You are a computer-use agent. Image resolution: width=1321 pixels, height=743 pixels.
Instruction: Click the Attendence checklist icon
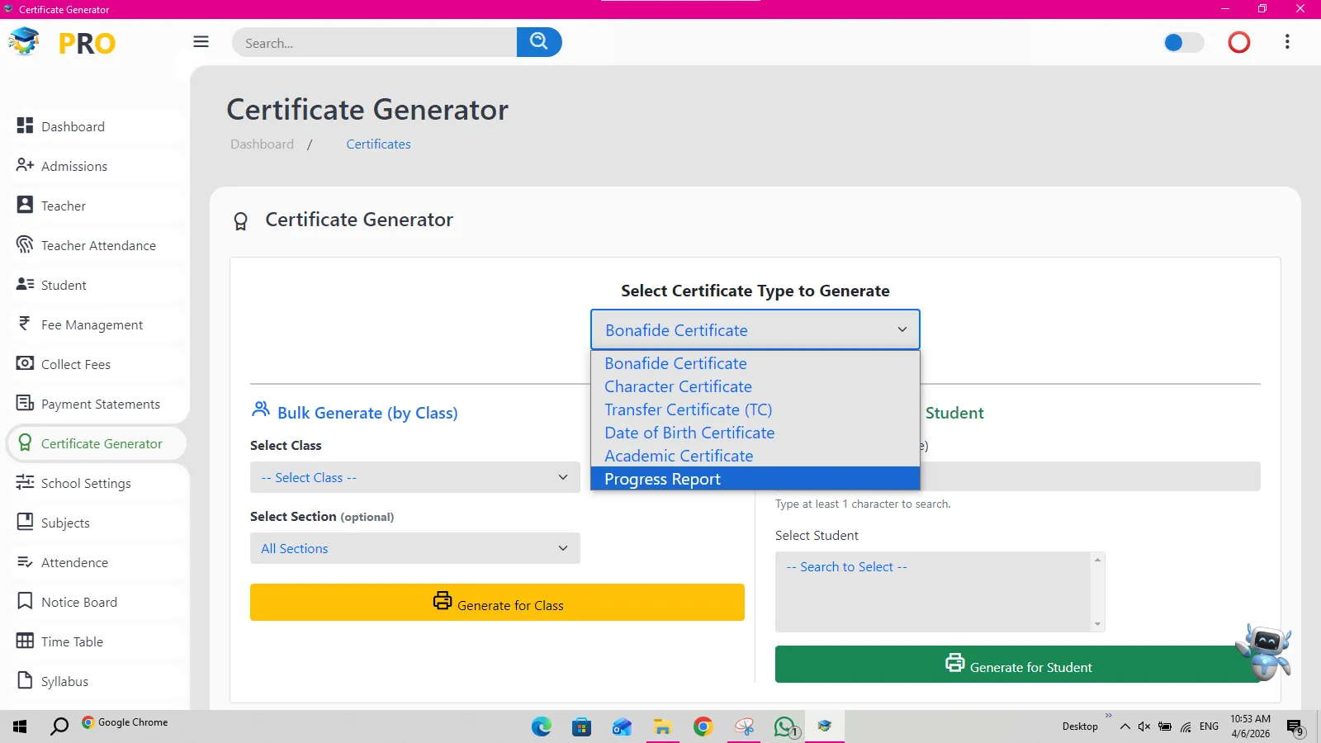pos(25,561)
